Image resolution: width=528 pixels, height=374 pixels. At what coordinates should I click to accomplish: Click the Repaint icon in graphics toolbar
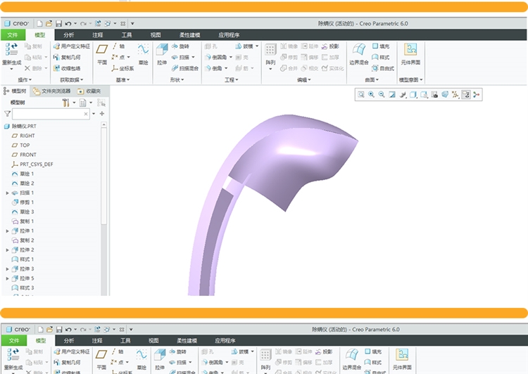[x=392, y=94]
